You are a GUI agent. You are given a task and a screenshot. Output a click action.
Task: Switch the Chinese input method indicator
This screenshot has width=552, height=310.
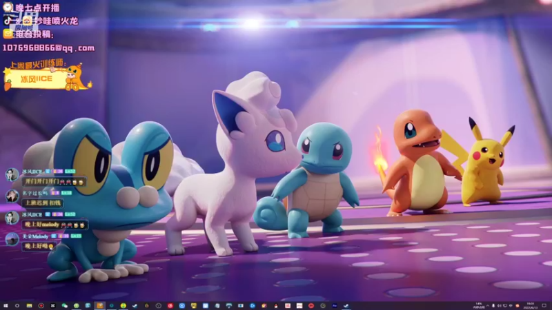coord(511,306)
